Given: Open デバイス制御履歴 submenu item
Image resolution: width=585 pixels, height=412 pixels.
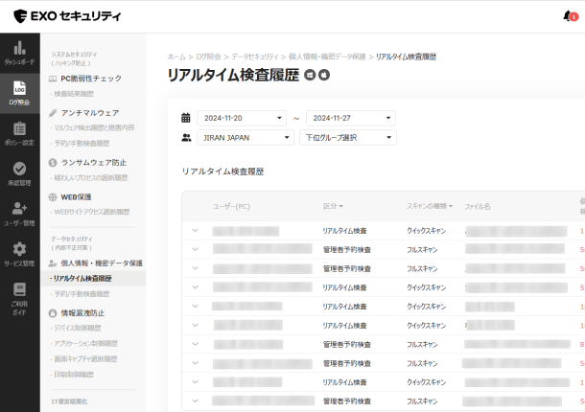Looking at the screenshot, I should pyautogui.click(x=78, y=328).
